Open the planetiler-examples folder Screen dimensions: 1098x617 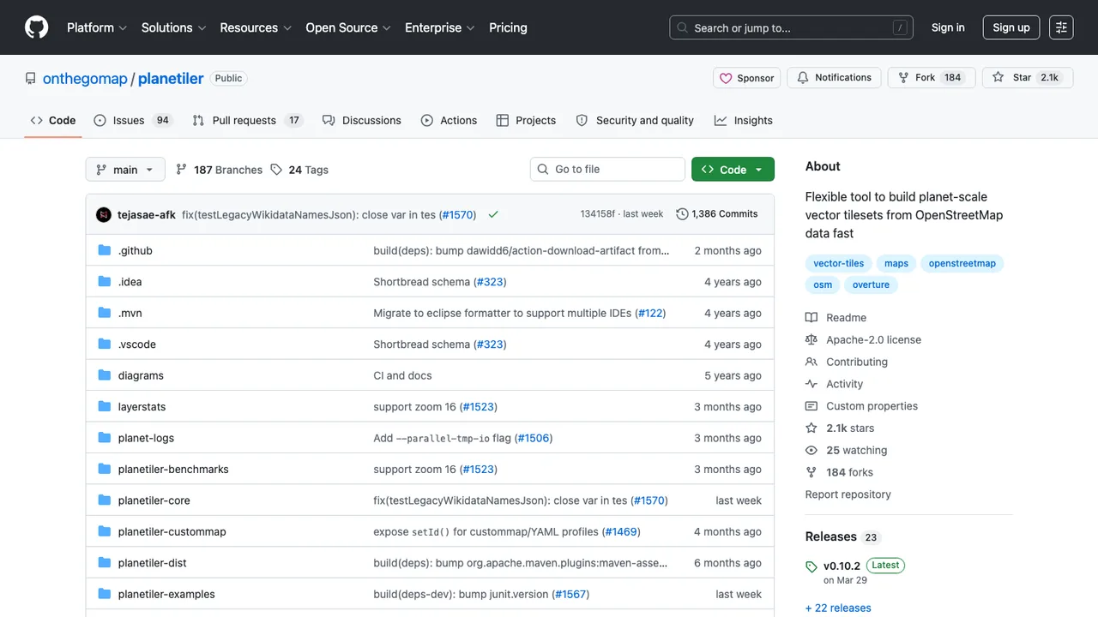[166, 595]
